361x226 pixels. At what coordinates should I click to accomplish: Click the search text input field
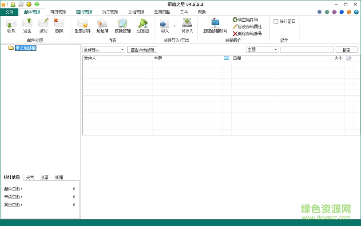[x=307, y=50]
